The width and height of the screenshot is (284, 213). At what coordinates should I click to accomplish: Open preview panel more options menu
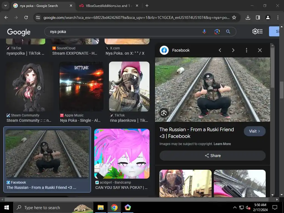[247, 50]
